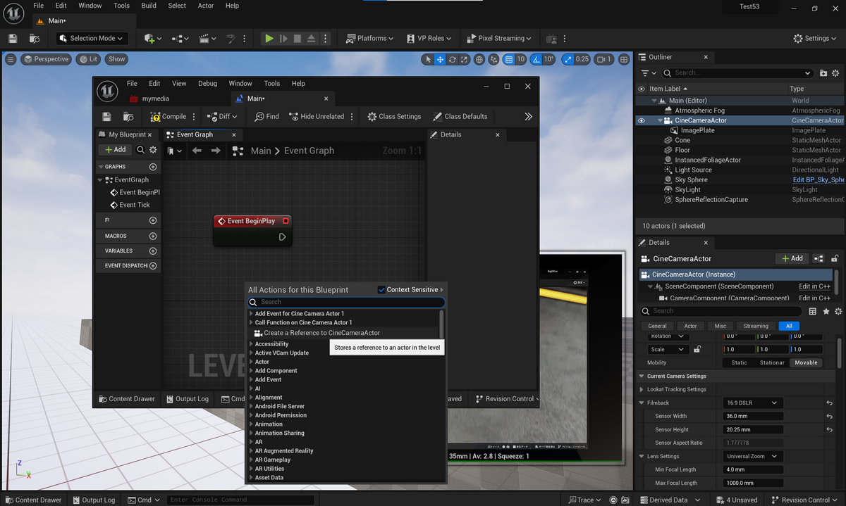Screen dimensions: 846x506
Task: Toggle Context Sensitive checkbox
Action: [x=382, y=289]
